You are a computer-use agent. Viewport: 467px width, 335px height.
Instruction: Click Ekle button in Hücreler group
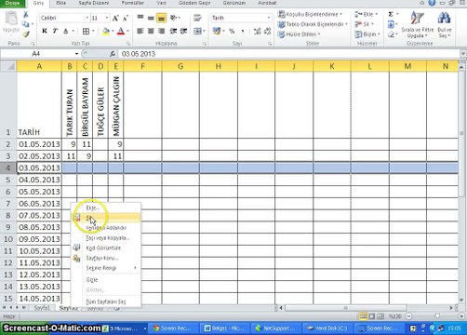coord(367,14)
